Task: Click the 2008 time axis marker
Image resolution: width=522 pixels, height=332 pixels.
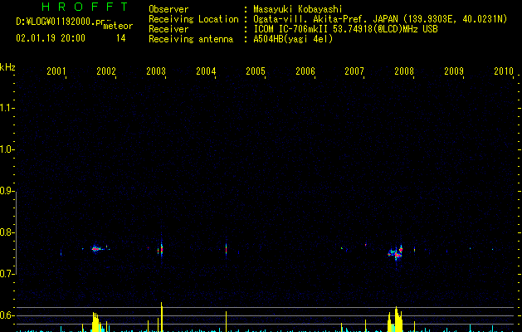Action: 404,71
